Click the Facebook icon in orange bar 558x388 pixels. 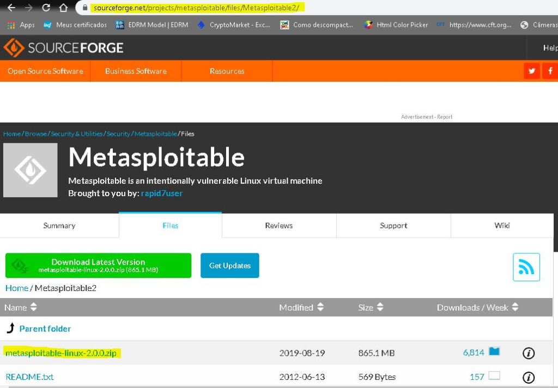coord(550,71)
